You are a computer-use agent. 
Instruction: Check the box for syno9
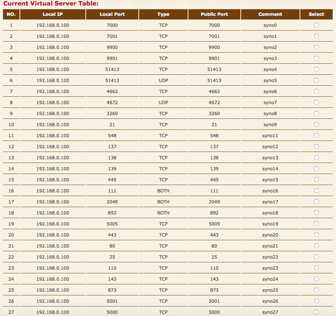point(316,124)
